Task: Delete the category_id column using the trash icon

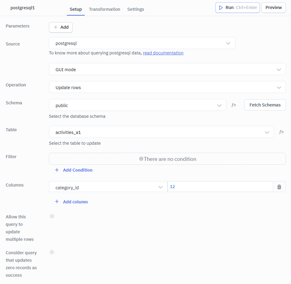Action: 279,187
